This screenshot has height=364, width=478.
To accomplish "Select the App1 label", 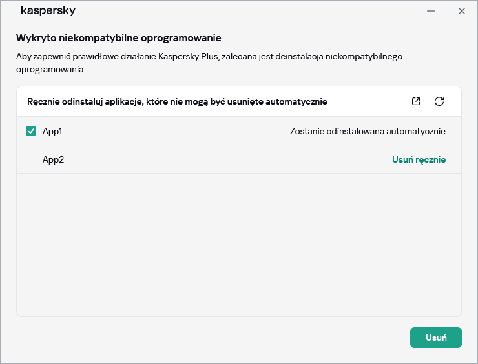I will (52, 131).
